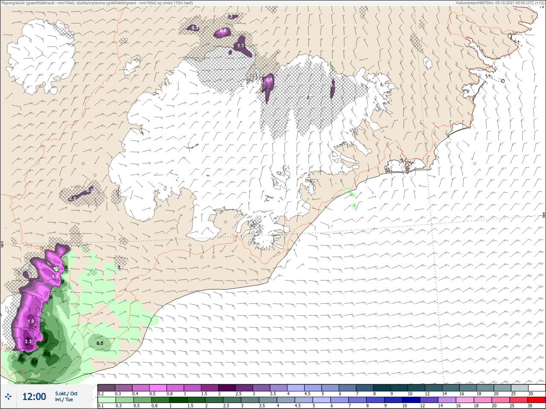546x409 pixels.
Task: Select the '5.okt./ Oct' date label
Action: (x=66, y=394)
